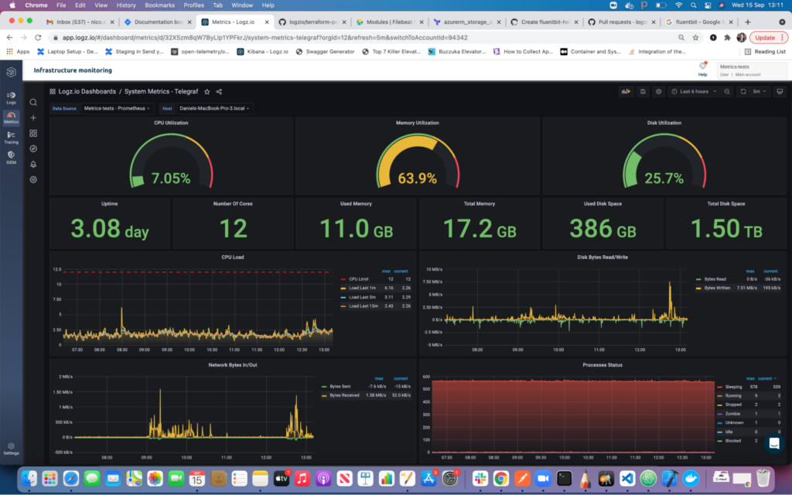Screen dimensions: 792x495
Task: Open the chat bubble in the bottom right
Action: point(773,444)
